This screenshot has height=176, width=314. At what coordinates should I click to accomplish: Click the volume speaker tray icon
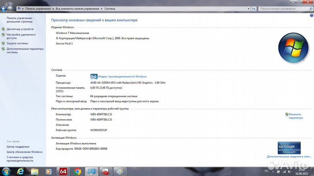(290, 172)
